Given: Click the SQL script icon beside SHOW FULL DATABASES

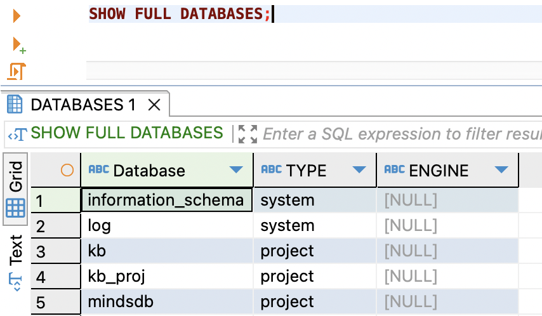Looking at the screenshot, I should pyautogui.click(x=18, y=134).
